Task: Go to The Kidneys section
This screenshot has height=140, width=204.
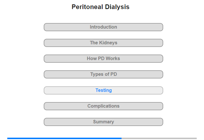Action: [103, 43]
